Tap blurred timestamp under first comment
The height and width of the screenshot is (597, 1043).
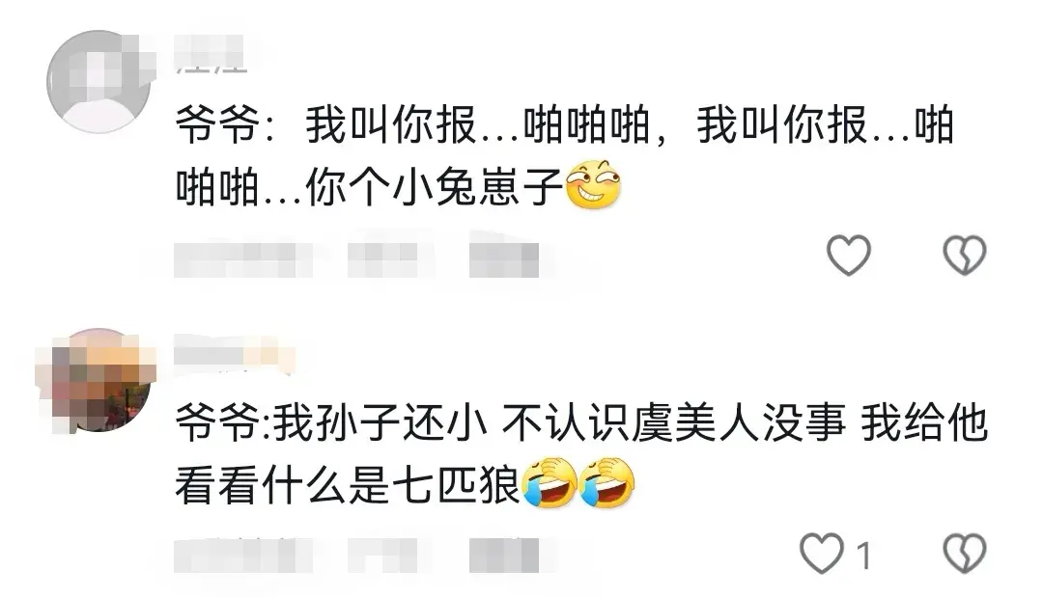click(x=242, y=259)
